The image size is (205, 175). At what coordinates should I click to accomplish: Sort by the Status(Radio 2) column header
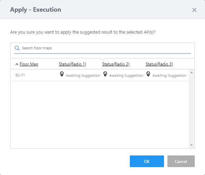click(x=116, y=64)
